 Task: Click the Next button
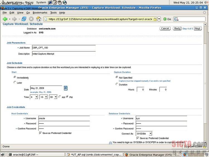point(197,28)
